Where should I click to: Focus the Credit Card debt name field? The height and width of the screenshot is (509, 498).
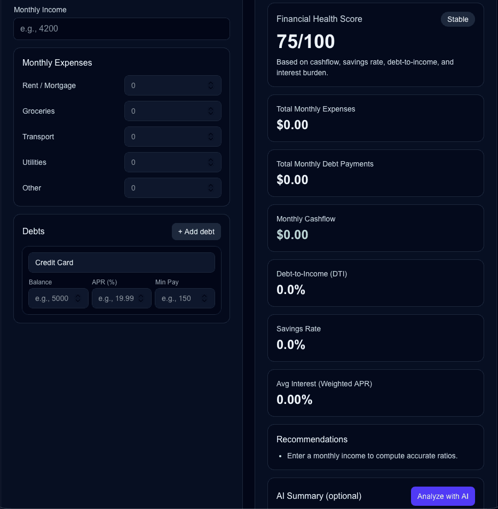tap(121, 262)
